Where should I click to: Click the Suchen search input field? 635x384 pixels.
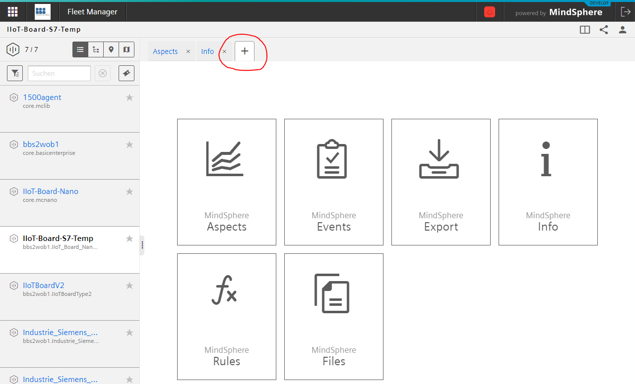(x=59, y=73)
